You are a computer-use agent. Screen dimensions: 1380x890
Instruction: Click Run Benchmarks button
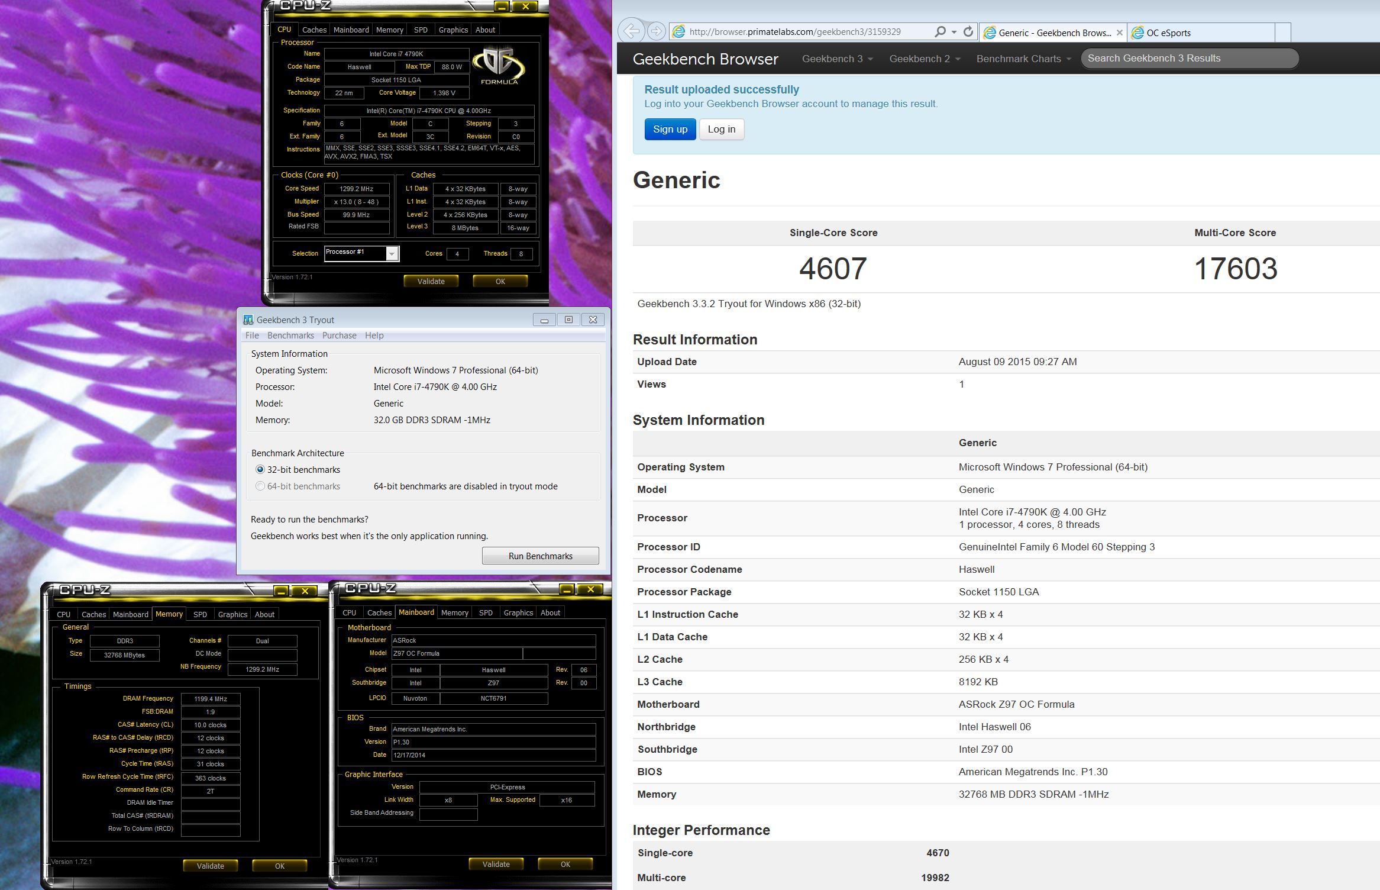pyautogui.click(x=540, y=556)
